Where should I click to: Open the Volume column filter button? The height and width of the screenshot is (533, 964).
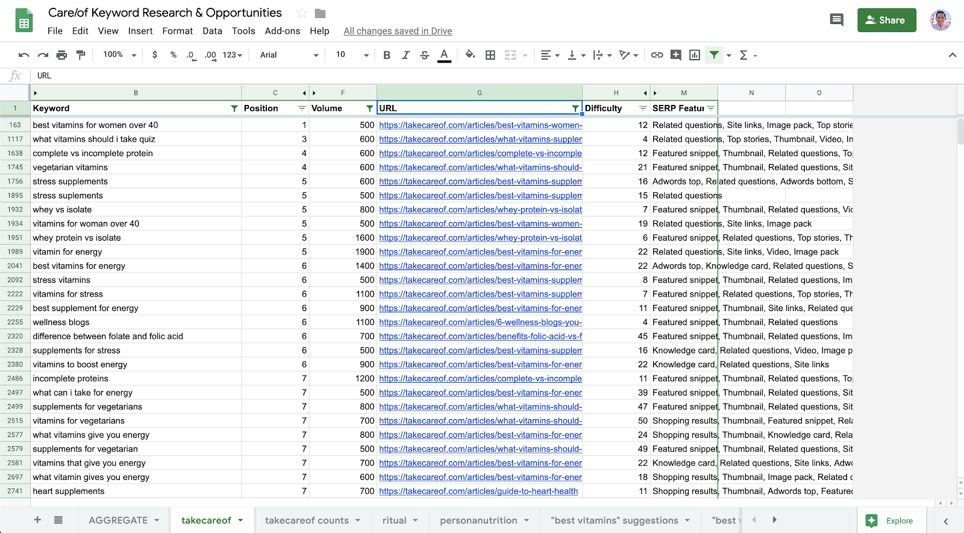369,109
